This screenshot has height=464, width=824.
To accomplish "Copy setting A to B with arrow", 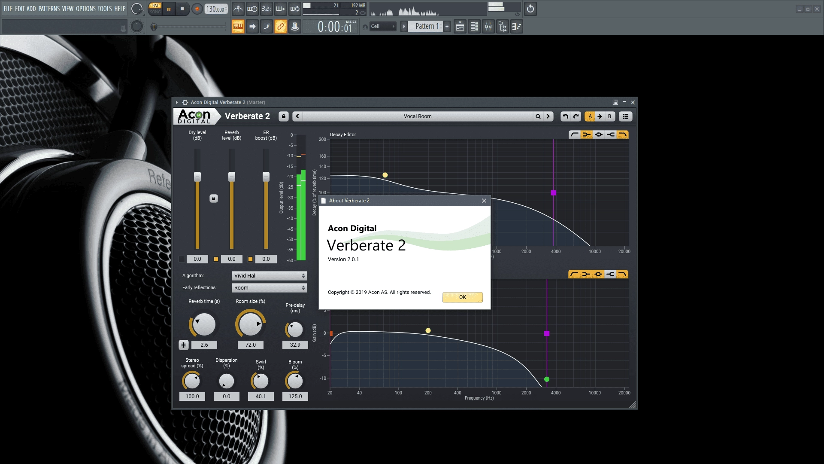I will (x=600, y=116).
